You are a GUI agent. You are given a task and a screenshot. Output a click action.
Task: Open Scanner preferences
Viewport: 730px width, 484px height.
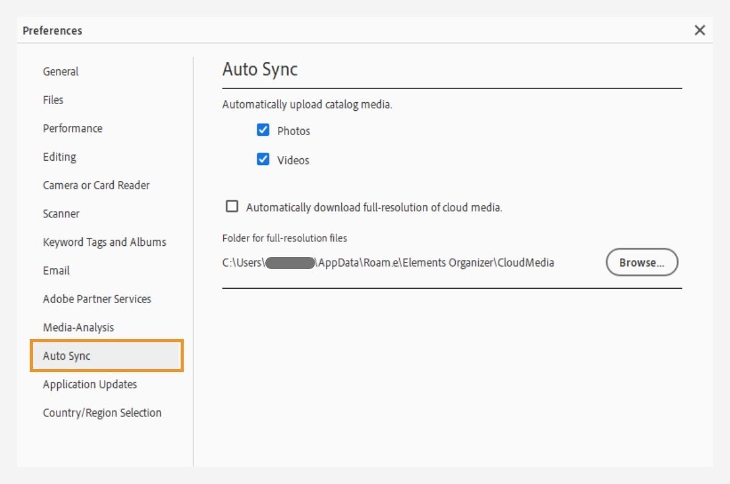[61, 214]
